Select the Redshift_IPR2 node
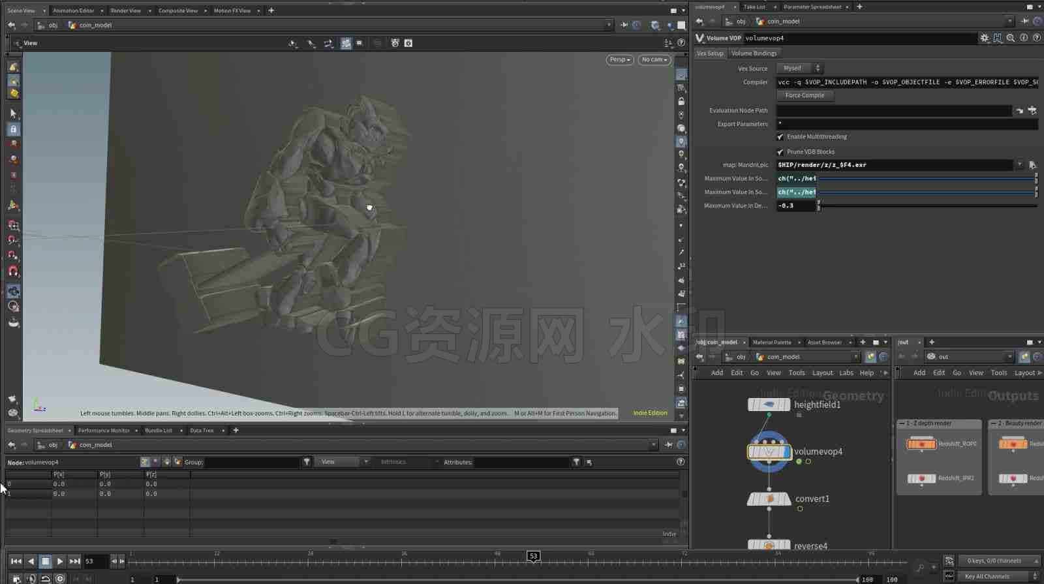Image resolution: width=1044 pixels, height=584 pixels. click(921, 478)
